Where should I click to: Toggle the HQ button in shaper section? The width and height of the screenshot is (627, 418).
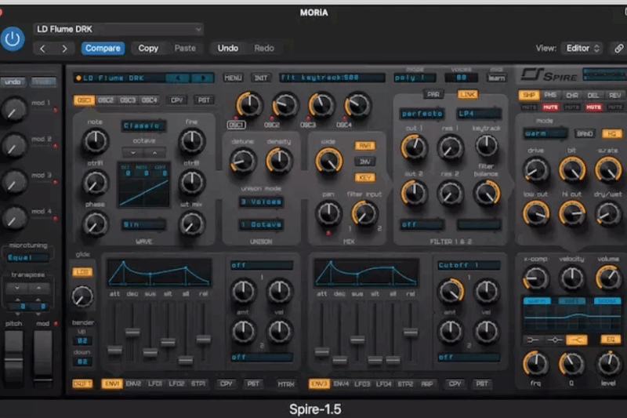tap(611, 133)
